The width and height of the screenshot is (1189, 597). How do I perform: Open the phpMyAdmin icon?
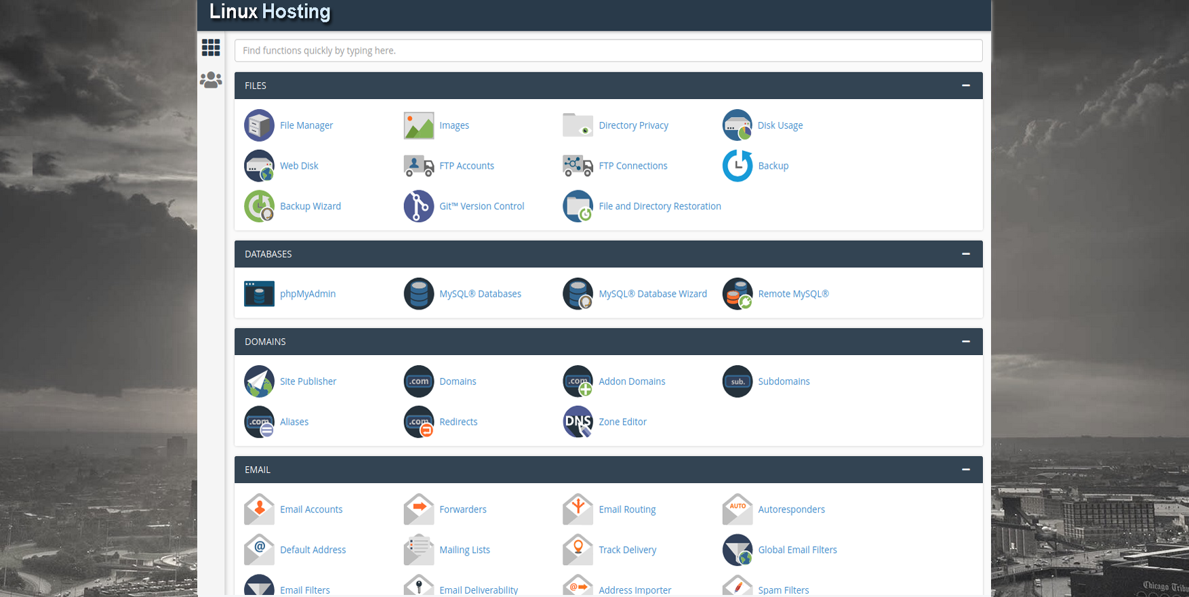259,293
